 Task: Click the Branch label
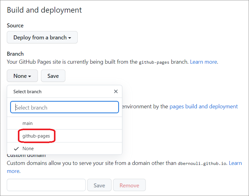15,54
